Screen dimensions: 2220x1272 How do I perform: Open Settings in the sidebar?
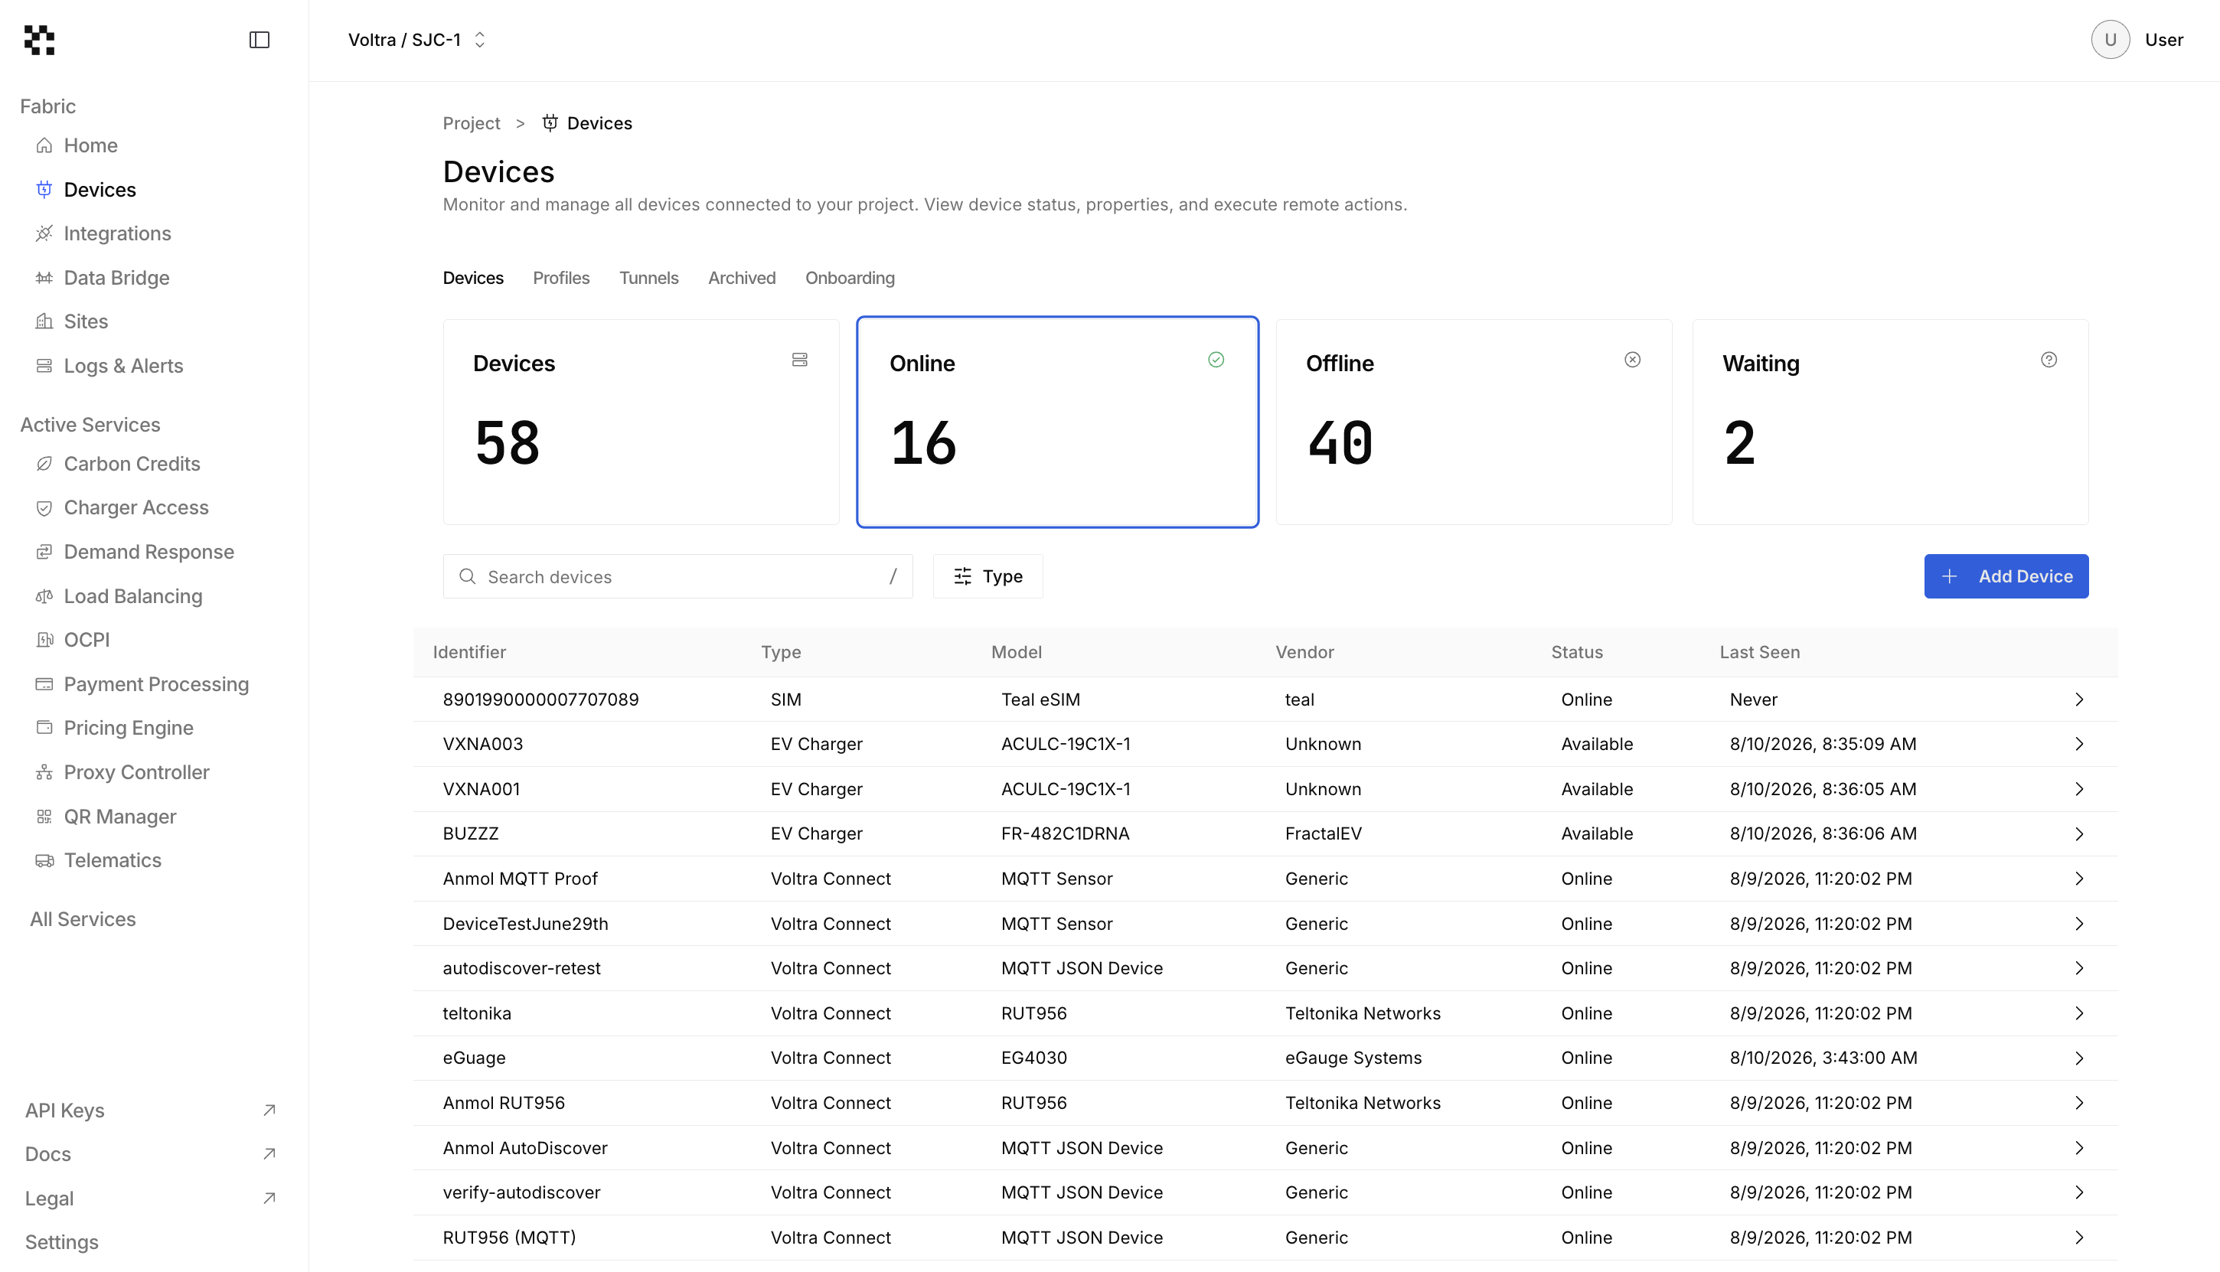pyautogui.click(x=61, y=1242)
